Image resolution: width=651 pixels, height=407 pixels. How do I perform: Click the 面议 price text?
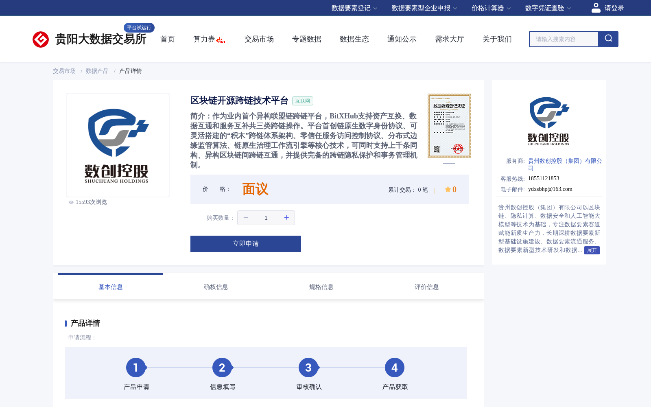(255, 189)
